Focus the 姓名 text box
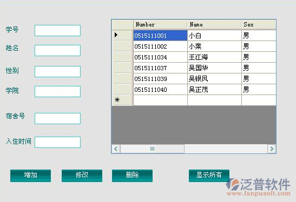The image size is (296, 202). click(x=57, y=51)
